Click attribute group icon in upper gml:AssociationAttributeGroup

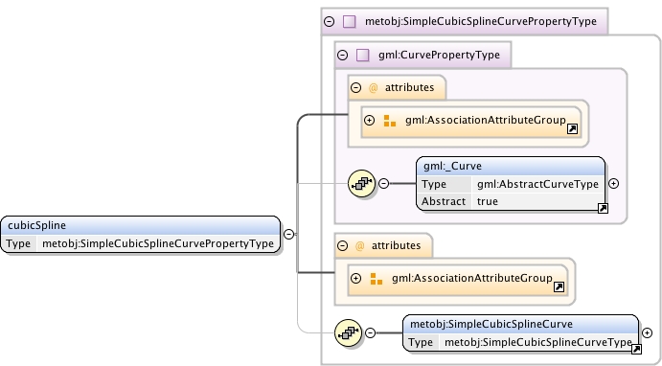point(390,121)
